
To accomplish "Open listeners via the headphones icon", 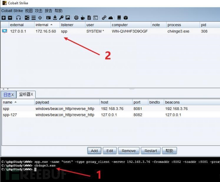I will (18, 18).
